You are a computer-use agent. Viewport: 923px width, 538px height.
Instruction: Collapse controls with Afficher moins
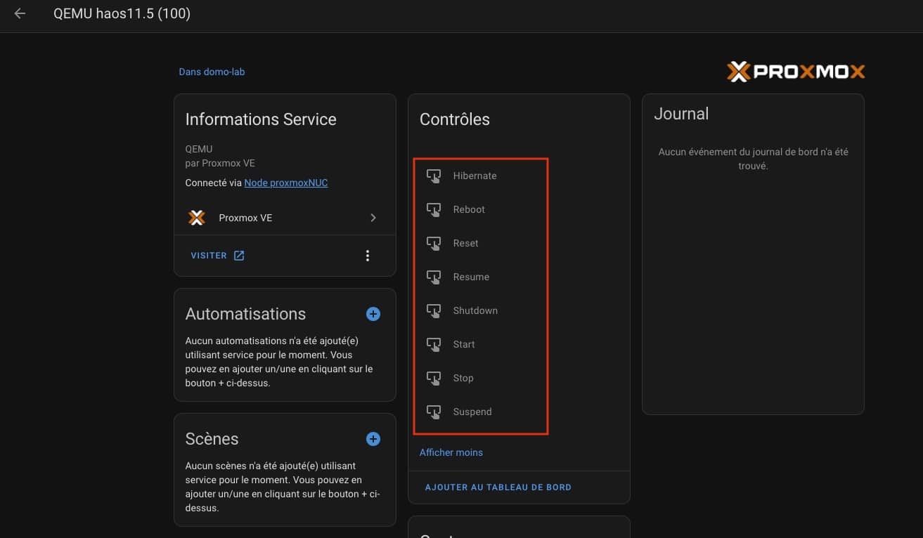pyautogui.click(x=451, y=452)
